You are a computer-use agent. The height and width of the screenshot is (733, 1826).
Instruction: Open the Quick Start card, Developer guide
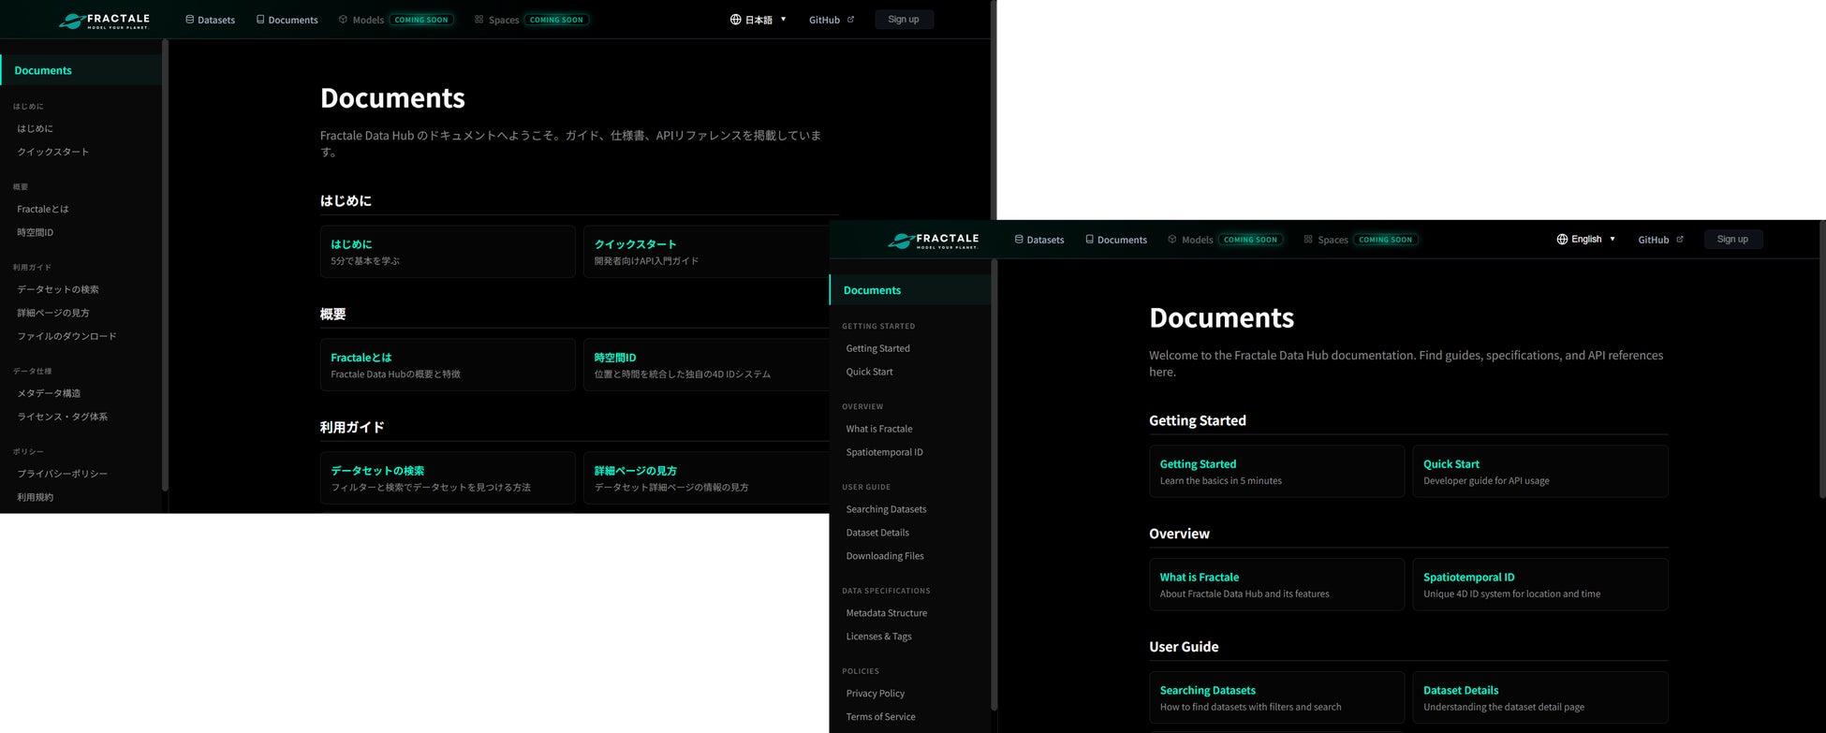pos(1540,472)
